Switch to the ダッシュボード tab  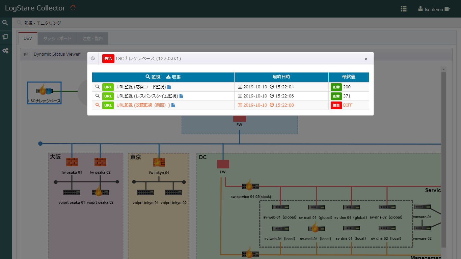(57, 38)
